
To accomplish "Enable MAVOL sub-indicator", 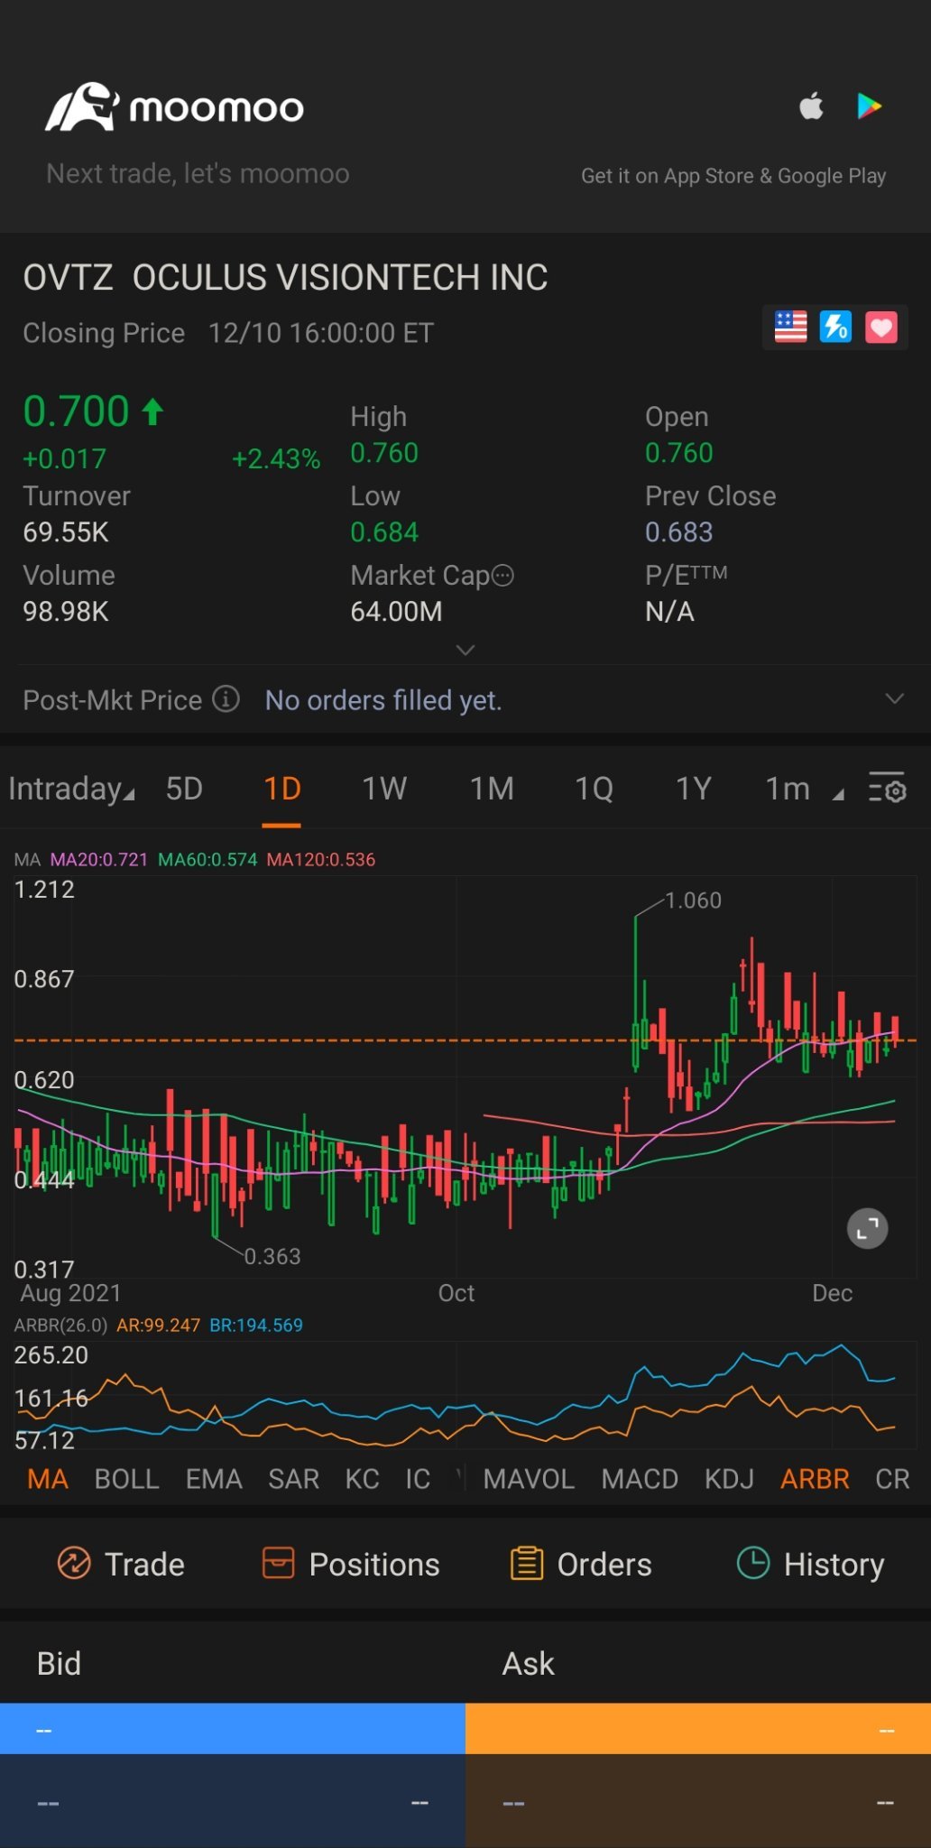I will (529, 1479).
